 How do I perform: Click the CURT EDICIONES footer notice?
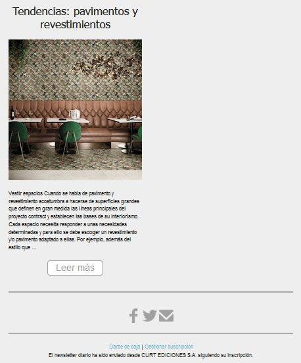click(x=150, y=355)
